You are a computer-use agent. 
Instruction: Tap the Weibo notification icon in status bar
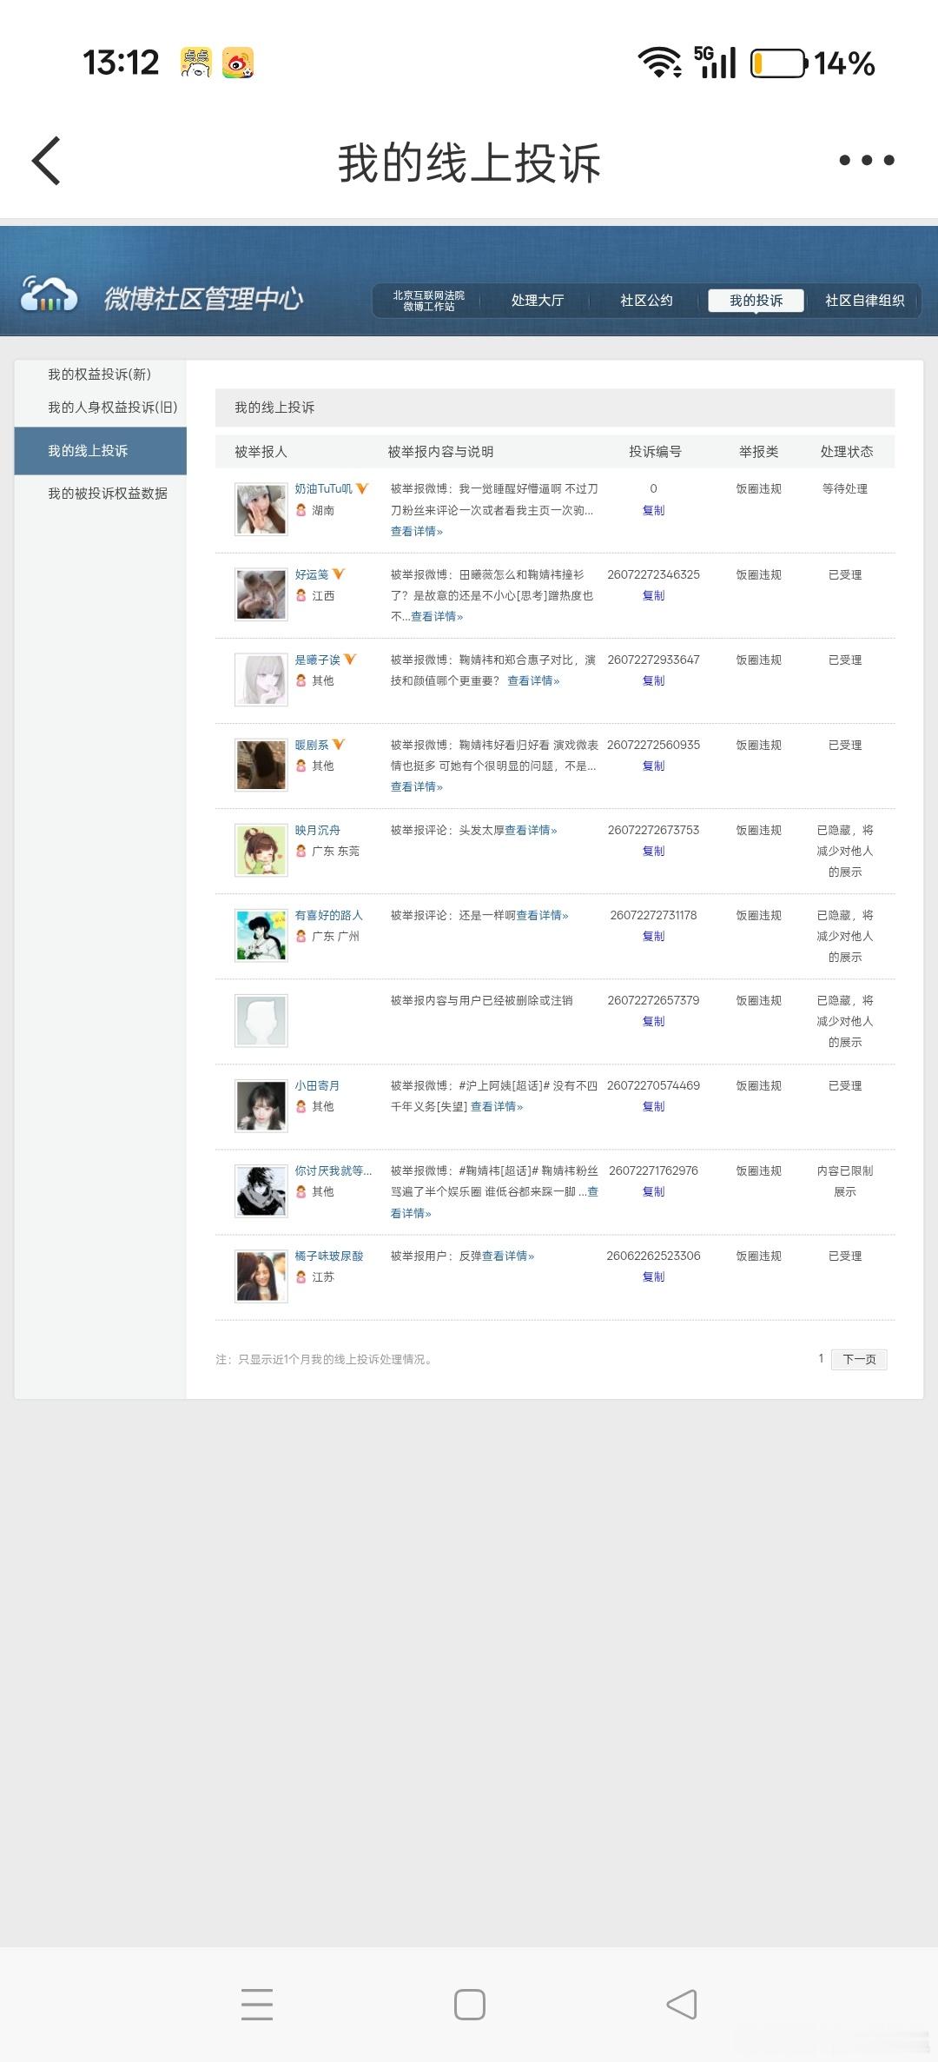[x=238, y=63]
